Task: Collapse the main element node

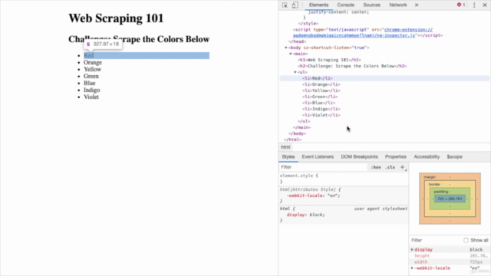Action: 291,54
